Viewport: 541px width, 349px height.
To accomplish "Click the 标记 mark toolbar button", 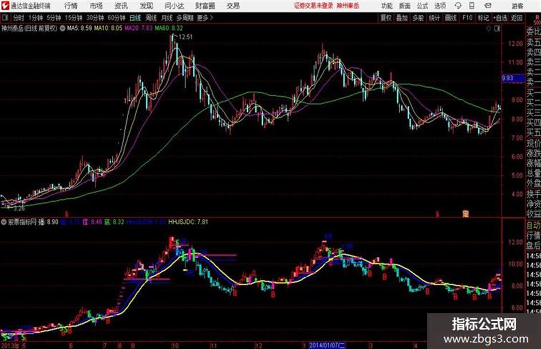I will coord(483,18).
